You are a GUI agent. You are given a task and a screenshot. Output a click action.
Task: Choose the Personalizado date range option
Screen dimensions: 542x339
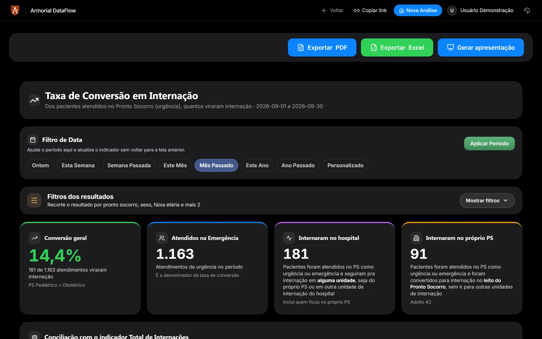(346, 165)
